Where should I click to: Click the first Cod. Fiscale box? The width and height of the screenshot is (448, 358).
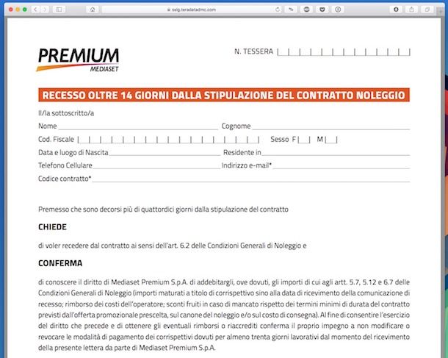tap(84, 140)
